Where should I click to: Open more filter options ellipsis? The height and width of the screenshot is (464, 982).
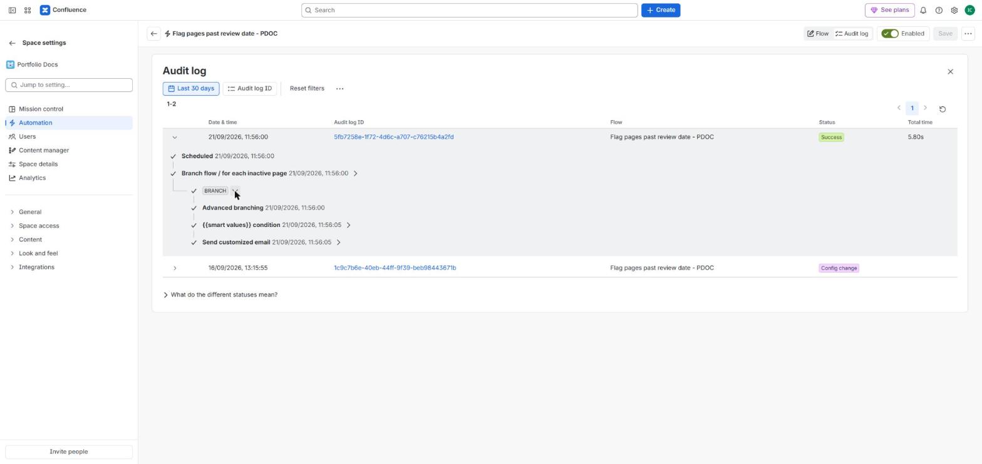tap(340, 89)
